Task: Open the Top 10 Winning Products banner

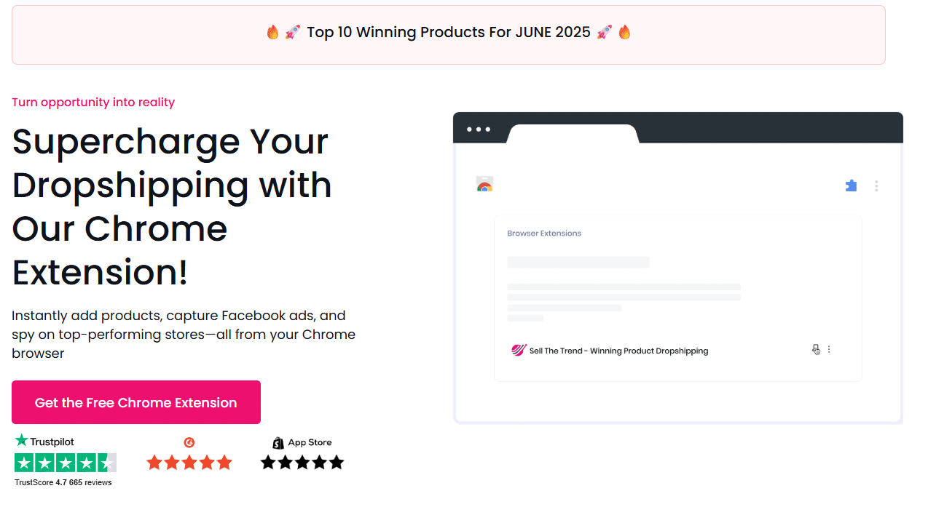Action: (x=449, y=33)
